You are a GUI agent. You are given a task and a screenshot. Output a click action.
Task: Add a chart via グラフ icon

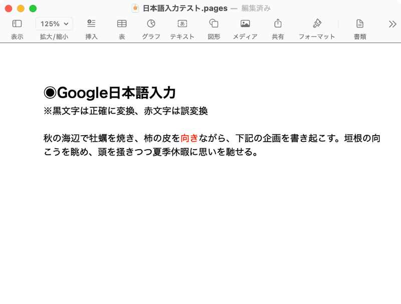pyautogui.click(x=151, y=24)
